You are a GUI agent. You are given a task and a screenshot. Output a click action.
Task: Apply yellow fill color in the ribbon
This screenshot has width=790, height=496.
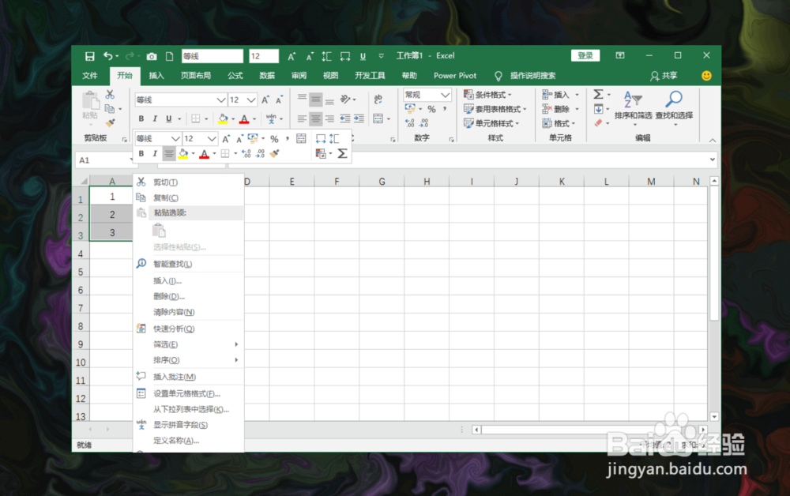click(224, 118)
